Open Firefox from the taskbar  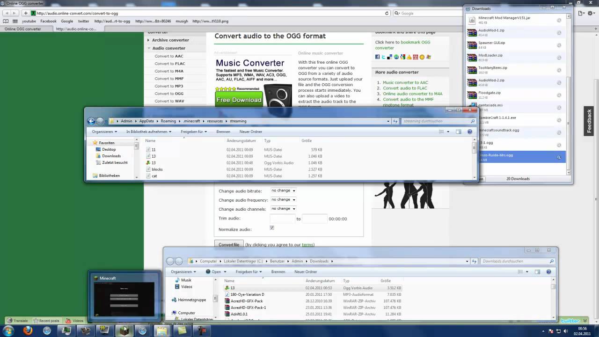[28, 330]
